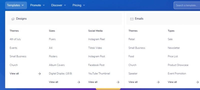Click the Search a template field
This screenshot has height=90, width=200.
pos(187,5)
